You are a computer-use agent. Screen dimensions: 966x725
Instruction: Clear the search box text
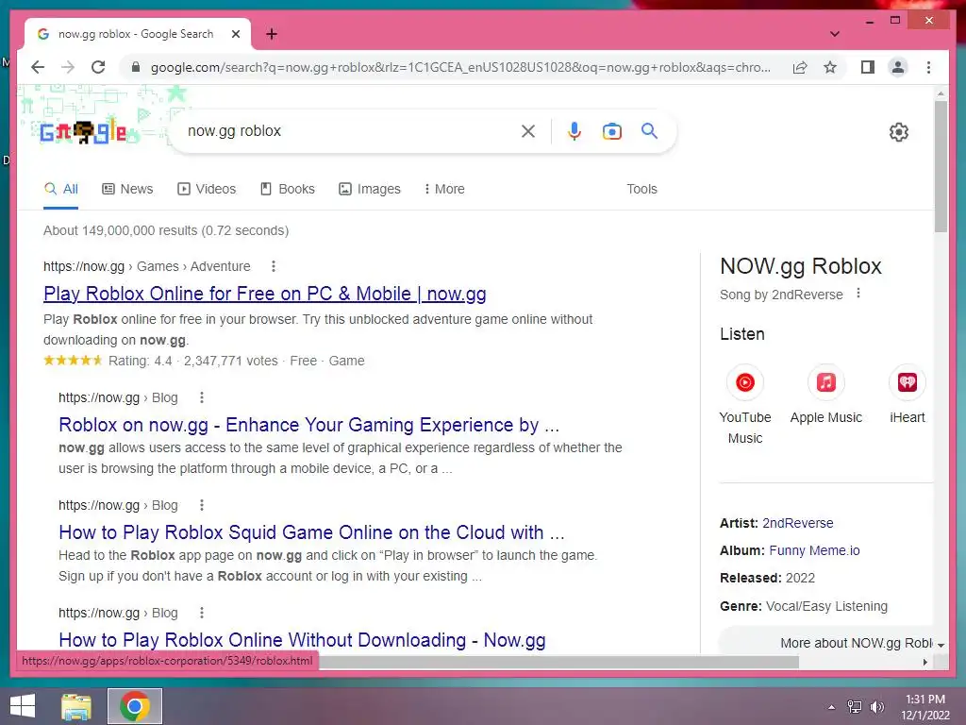528,130
